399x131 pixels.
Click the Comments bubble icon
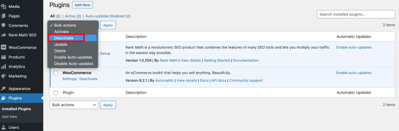(x=4, y=25)
